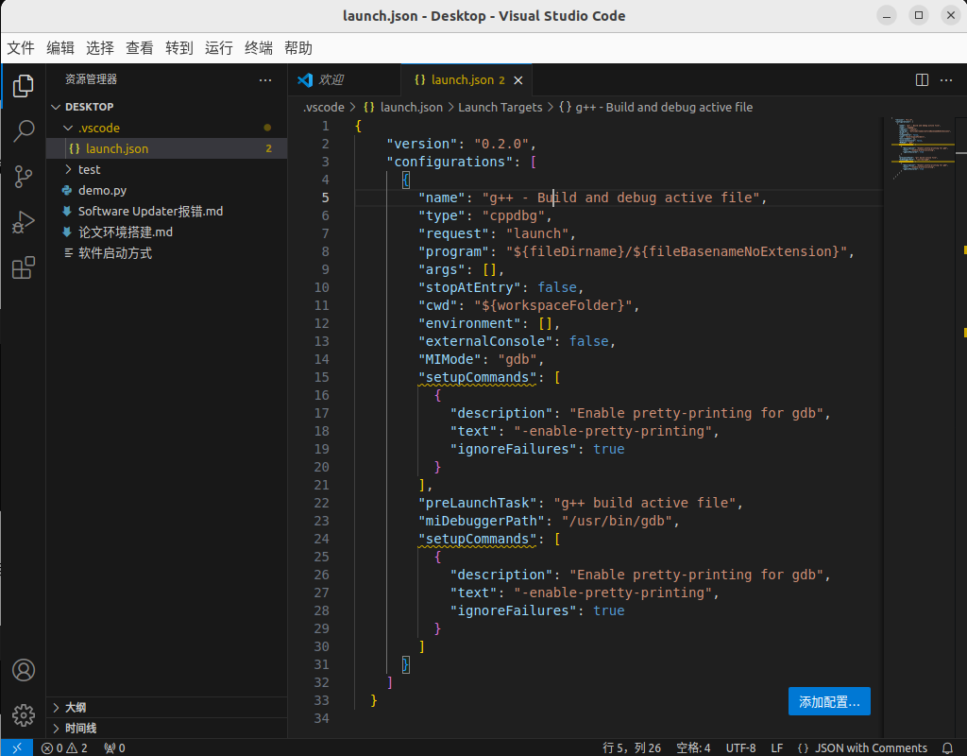Change the UTF-8 encoding setting
Viewport: 967px width, 756px height.
point(740,748)
